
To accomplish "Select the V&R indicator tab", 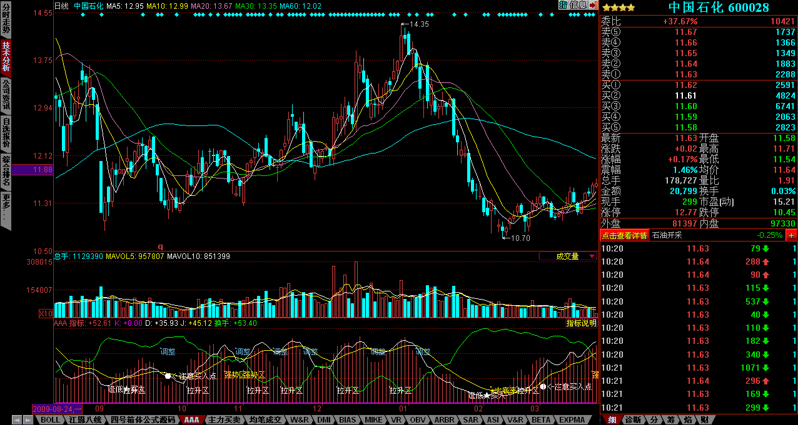I will (515, 420).
